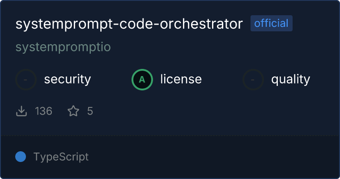Click the quality grade dash circle
Image resolution: width=340 pixels, height=179 pixels.
click(253, 80)
